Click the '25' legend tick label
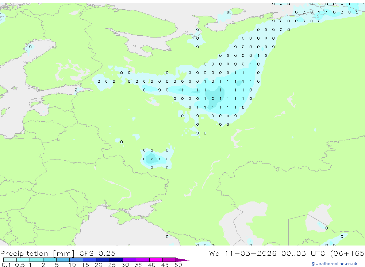The image size is (365, 267). [x=112, y=265]
